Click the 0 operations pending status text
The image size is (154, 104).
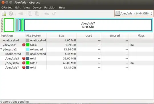pyautogui.click(x=15, y=101)
